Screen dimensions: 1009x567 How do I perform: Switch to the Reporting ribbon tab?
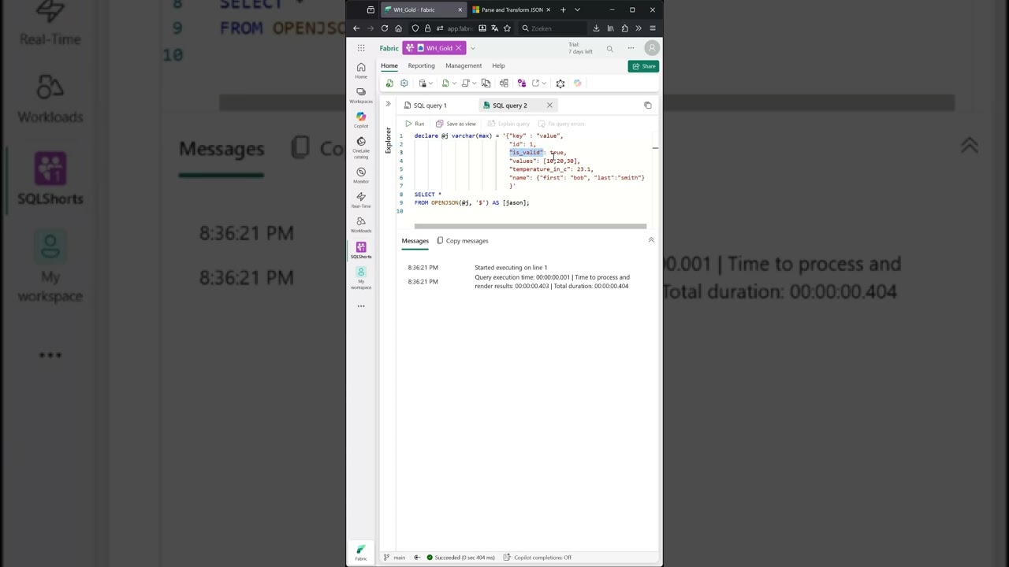[x=421, y=65]
